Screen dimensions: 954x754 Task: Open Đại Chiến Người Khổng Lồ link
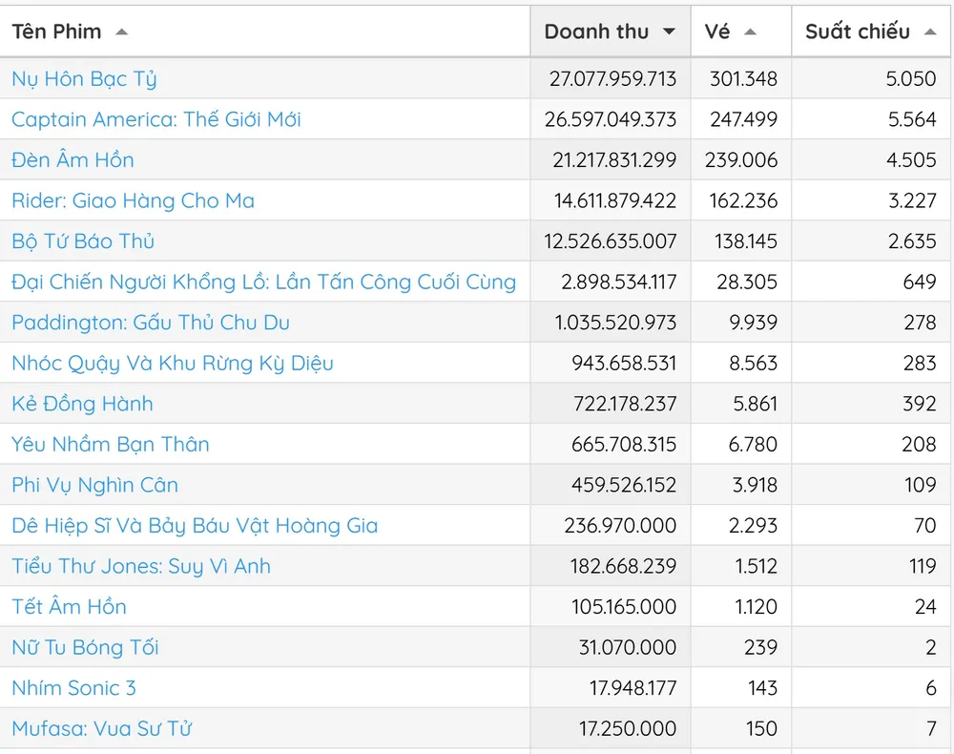(263, 282)
